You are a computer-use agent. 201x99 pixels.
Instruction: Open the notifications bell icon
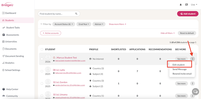pyautogui.click(x=181, y=5)
